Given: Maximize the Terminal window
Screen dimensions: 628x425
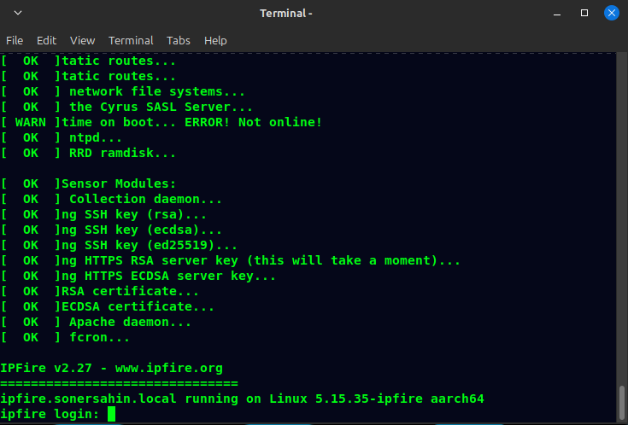Looking at the screenshot, I should pyautogui.click(x=584, y=13).
